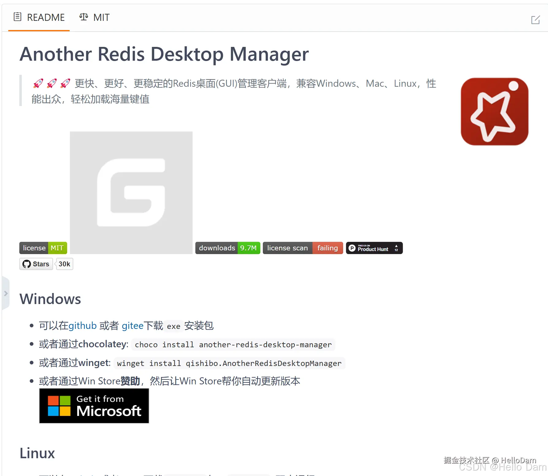Click the edit pencil icon at top right
The height and width of the screenshot is (476, 548).
[535, 20]
